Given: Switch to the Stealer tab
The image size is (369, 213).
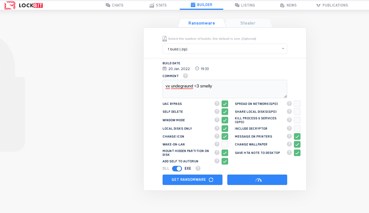Looking at the screenshot, I should (x=248, y=23).
